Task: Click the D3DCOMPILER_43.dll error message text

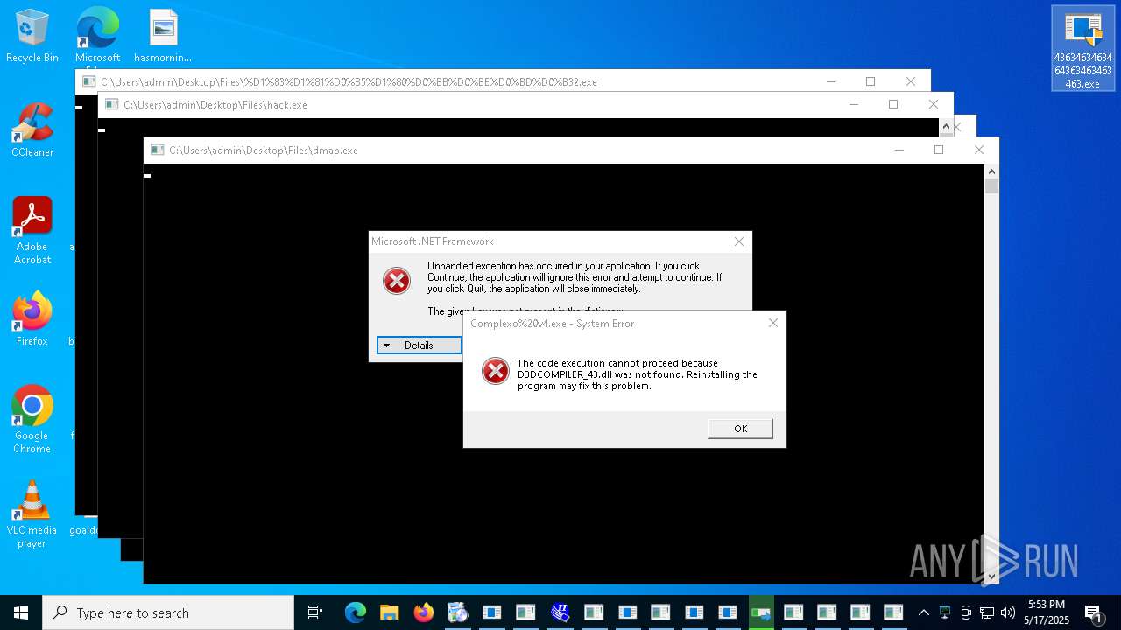Action: [638, 374]
